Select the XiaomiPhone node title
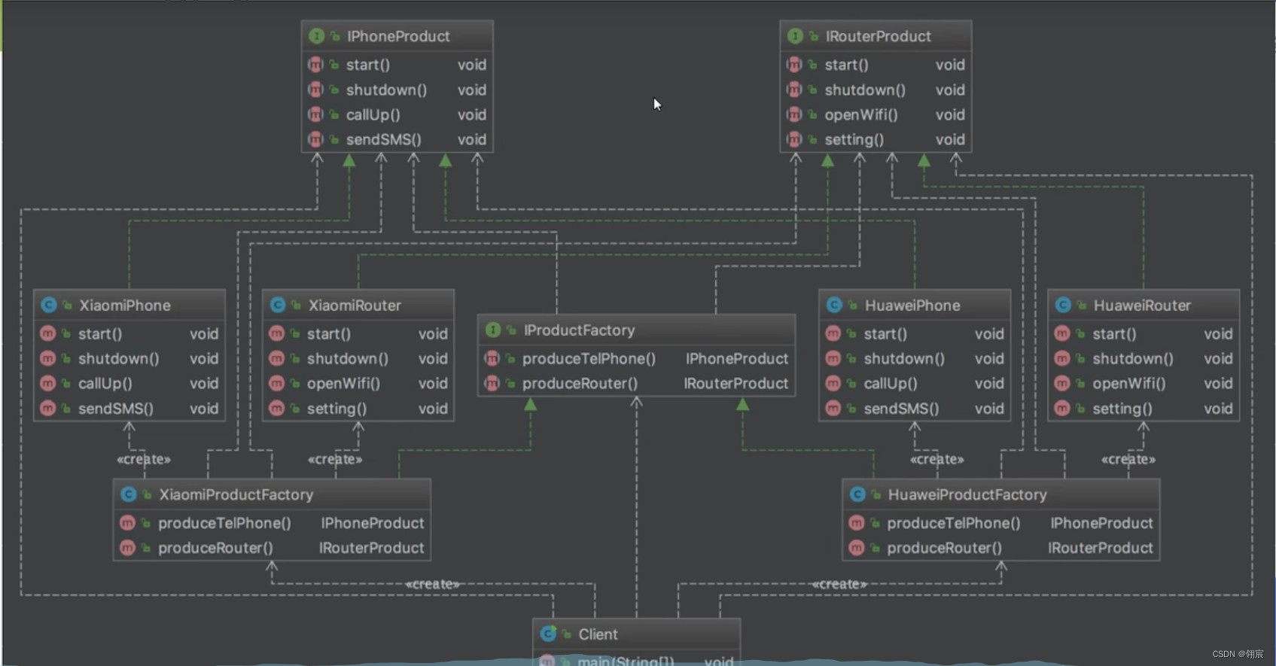The width and height of the screenshot is (1276, 666). click(x=125, y=305)
